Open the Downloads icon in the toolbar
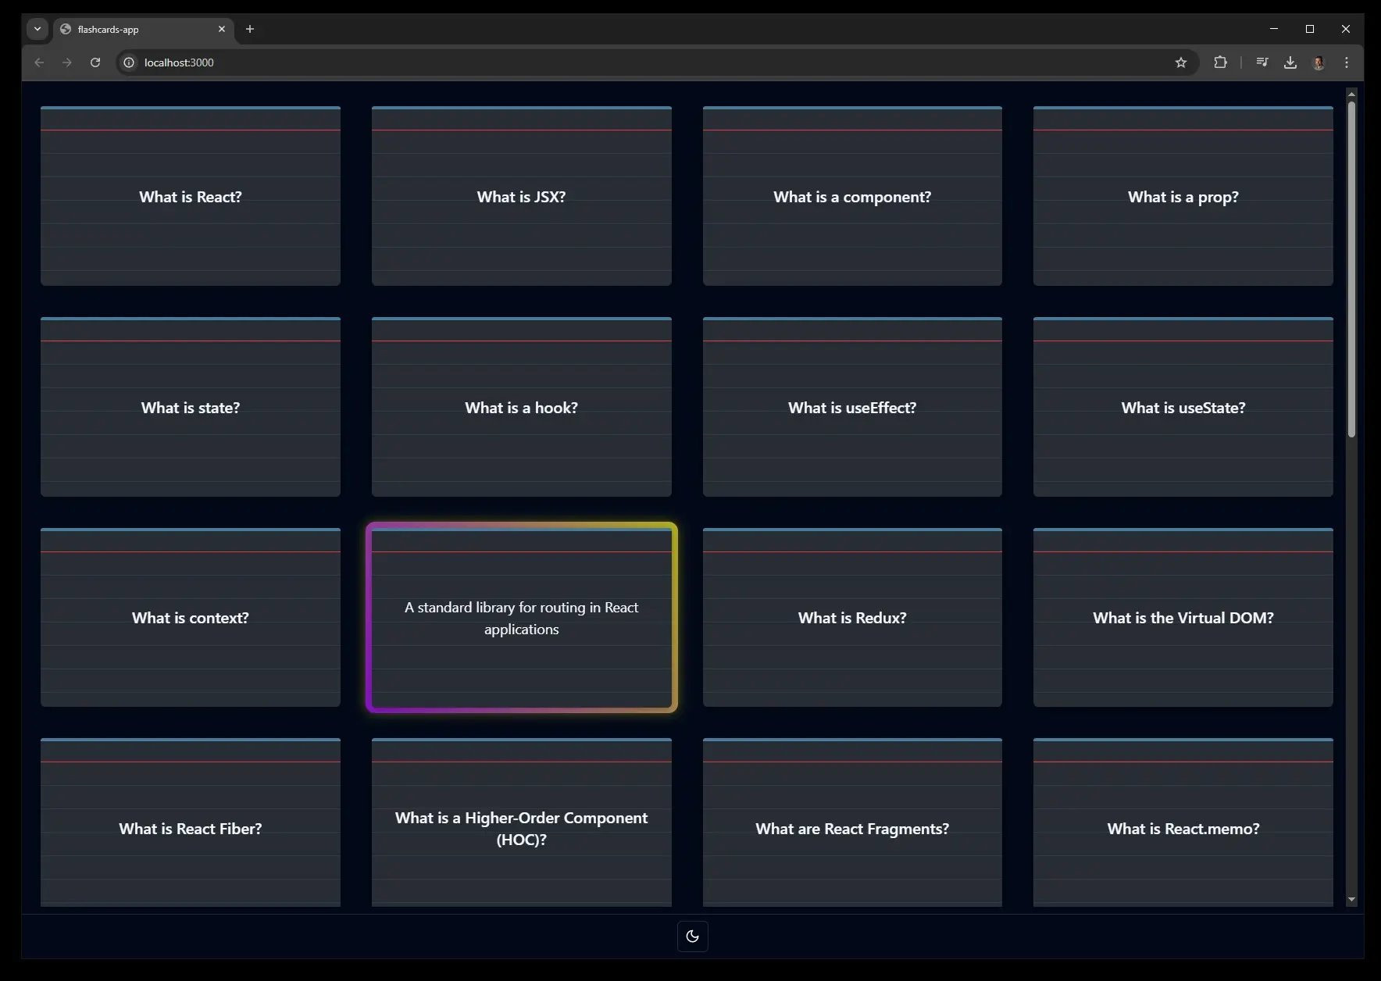1381x981 pixels. (1290, 62)
